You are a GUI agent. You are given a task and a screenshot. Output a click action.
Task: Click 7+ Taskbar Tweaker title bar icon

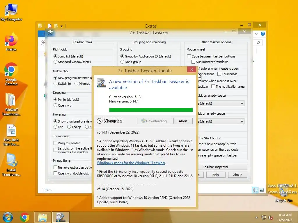pos(50,33)
